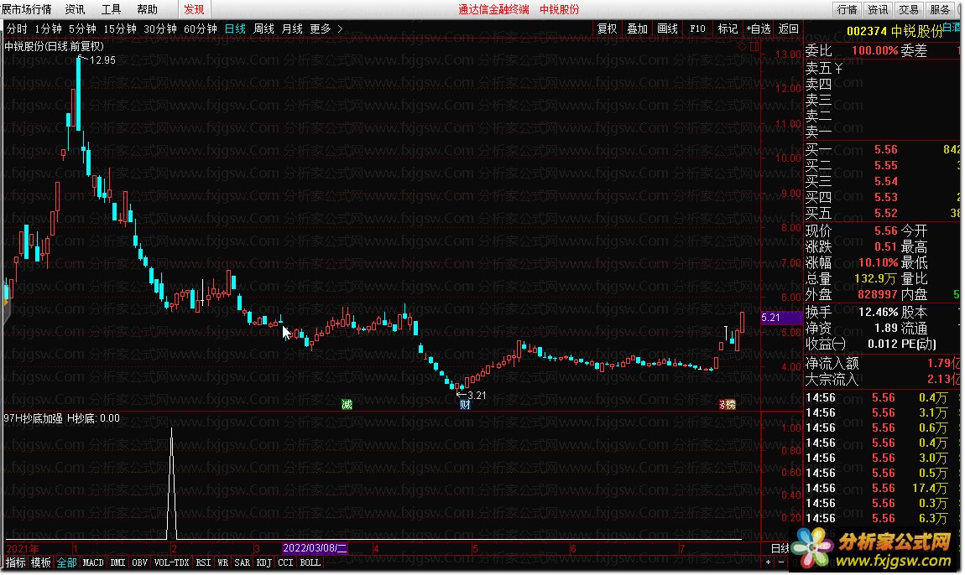Open the F10 company info

(x=697, y=28)
